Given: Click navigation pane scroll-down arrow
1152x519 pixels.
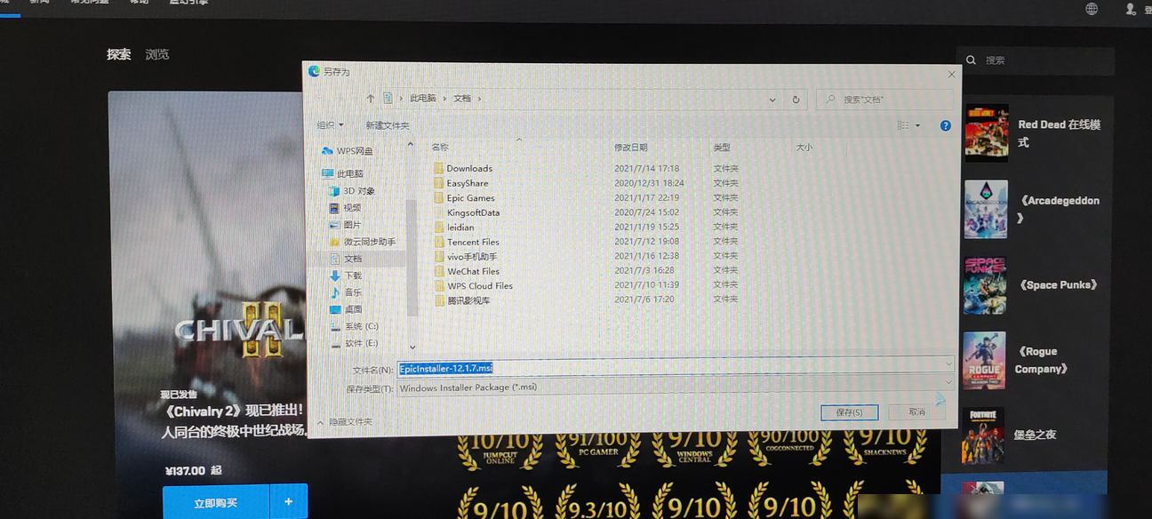Looking at the screenshot, I should [x=412, y=347].
